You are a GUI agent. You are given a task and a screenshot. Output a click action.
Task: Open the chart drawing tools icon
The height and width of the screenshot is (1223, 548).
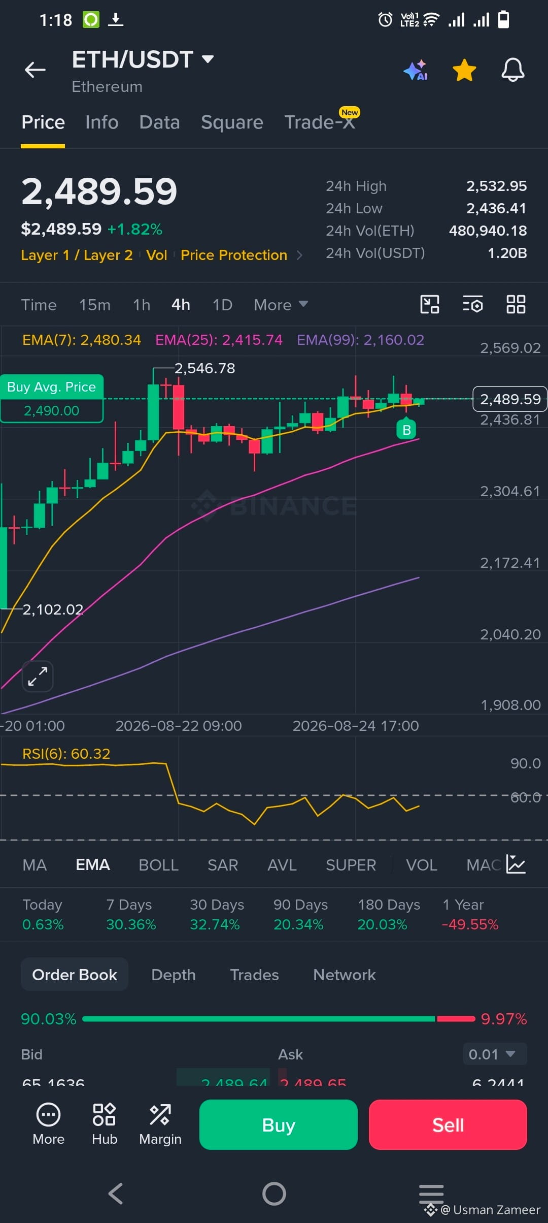[x=430, y=304]
